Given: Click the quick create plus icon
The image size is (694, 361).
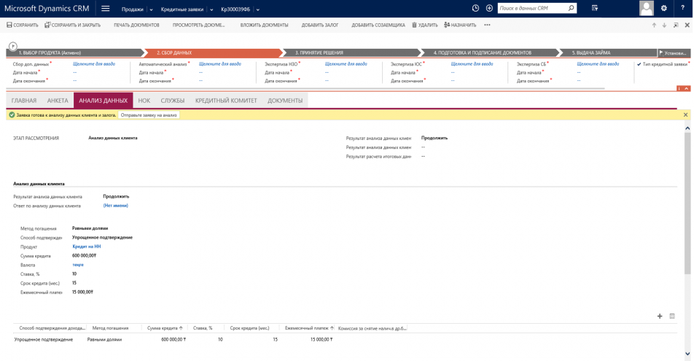Looking at the screenshot, I should click(x=489, y=9).
